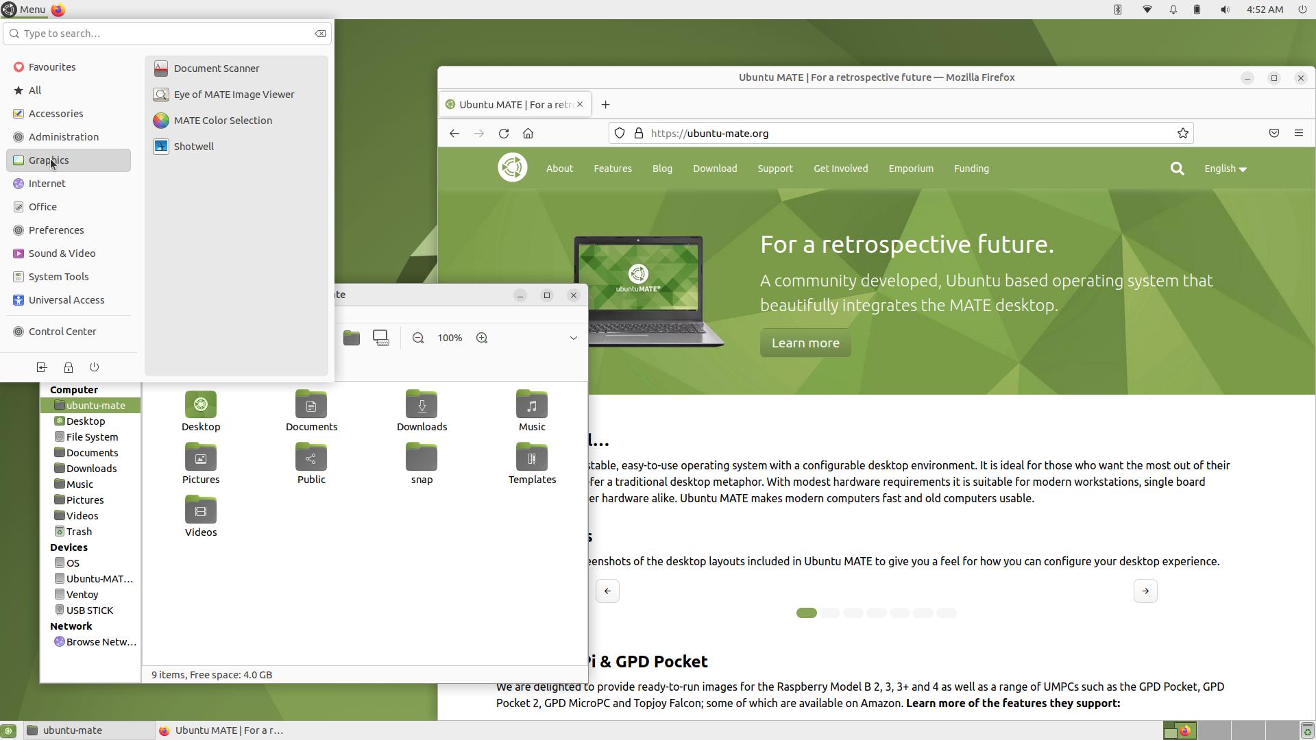Go to Firefox home page
Viewport: 1316px width, 740px height.
coord(528,134)
